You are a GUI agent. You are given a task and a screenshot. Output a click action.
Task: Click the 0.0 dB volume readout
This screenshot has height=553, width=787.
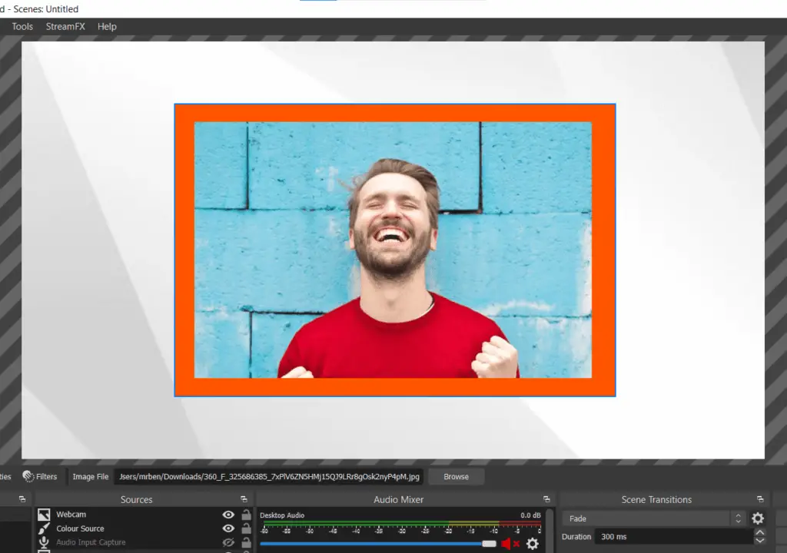[x=530, y=515]
